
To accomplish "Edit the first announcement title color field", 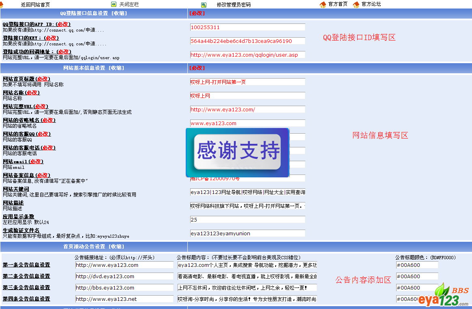I will click(417, 265).
